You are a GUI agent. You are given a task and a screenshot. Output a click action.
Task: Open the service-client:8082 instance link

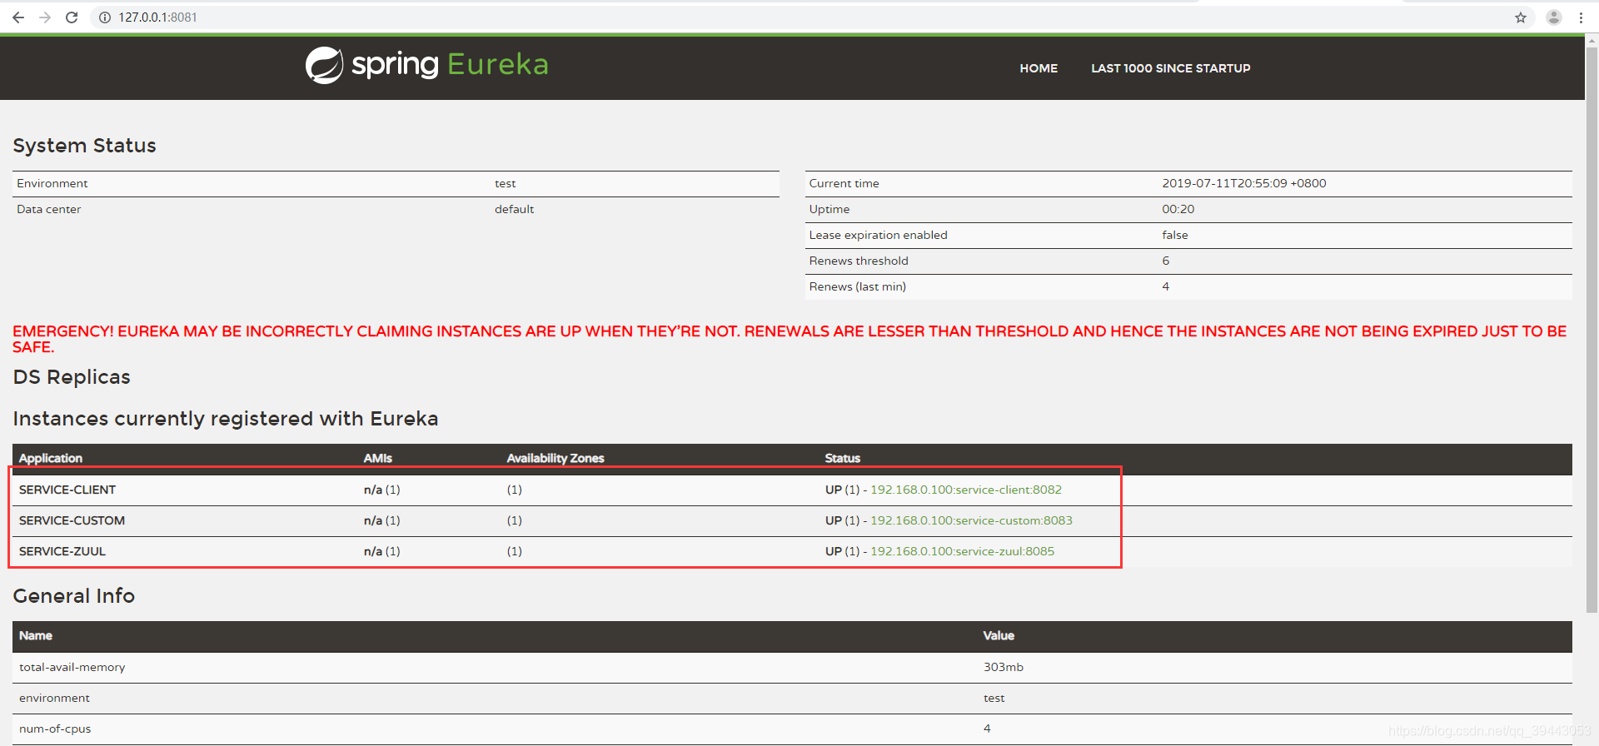966,490
